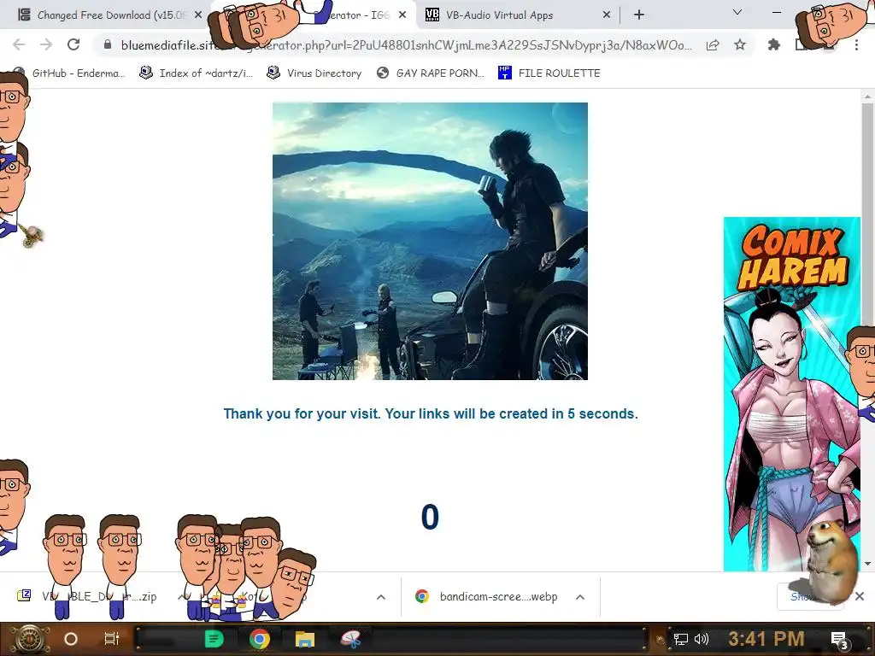Open the 3:41 PM clock
The width and height of the screenshot is (875, 656).
click(766, 639)
